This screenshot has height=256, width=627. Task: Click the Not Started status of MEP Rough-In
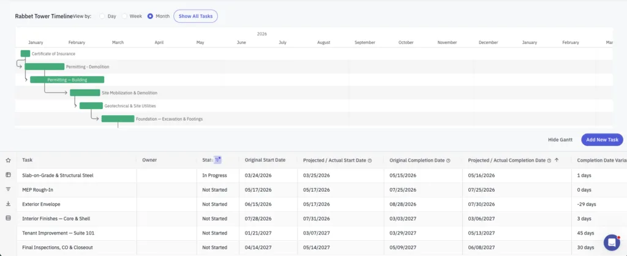(x=215, y=190)
